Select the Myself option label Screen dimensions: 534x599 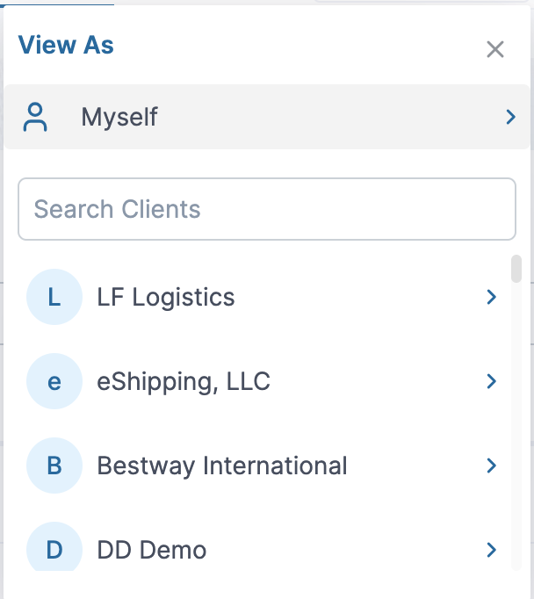(119, 117)
